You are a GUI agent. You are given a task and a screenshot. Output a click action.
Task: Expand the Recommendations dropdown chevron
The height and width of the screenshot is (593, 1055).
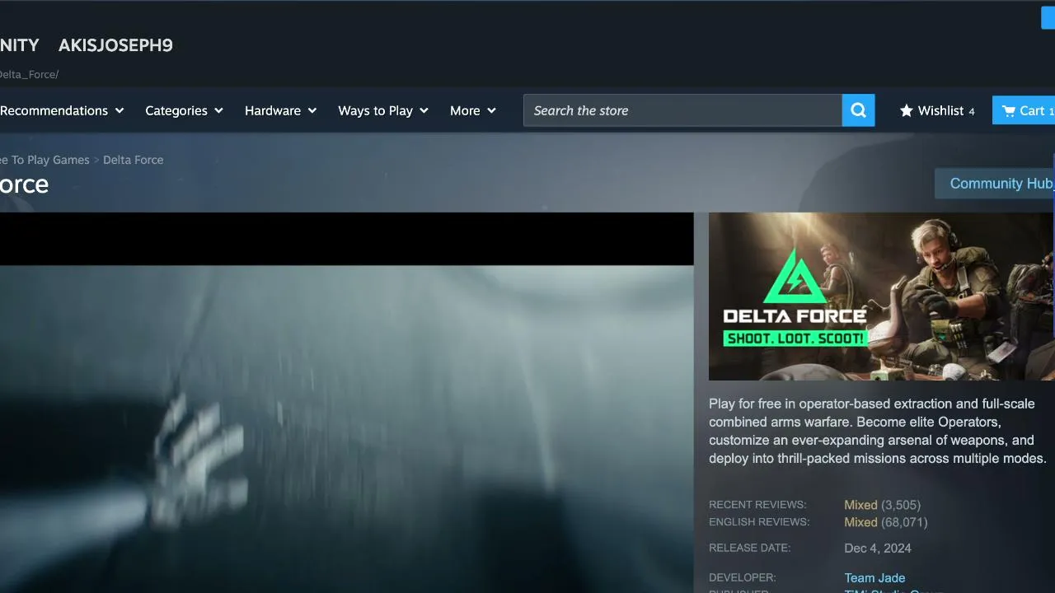[120, 110]
